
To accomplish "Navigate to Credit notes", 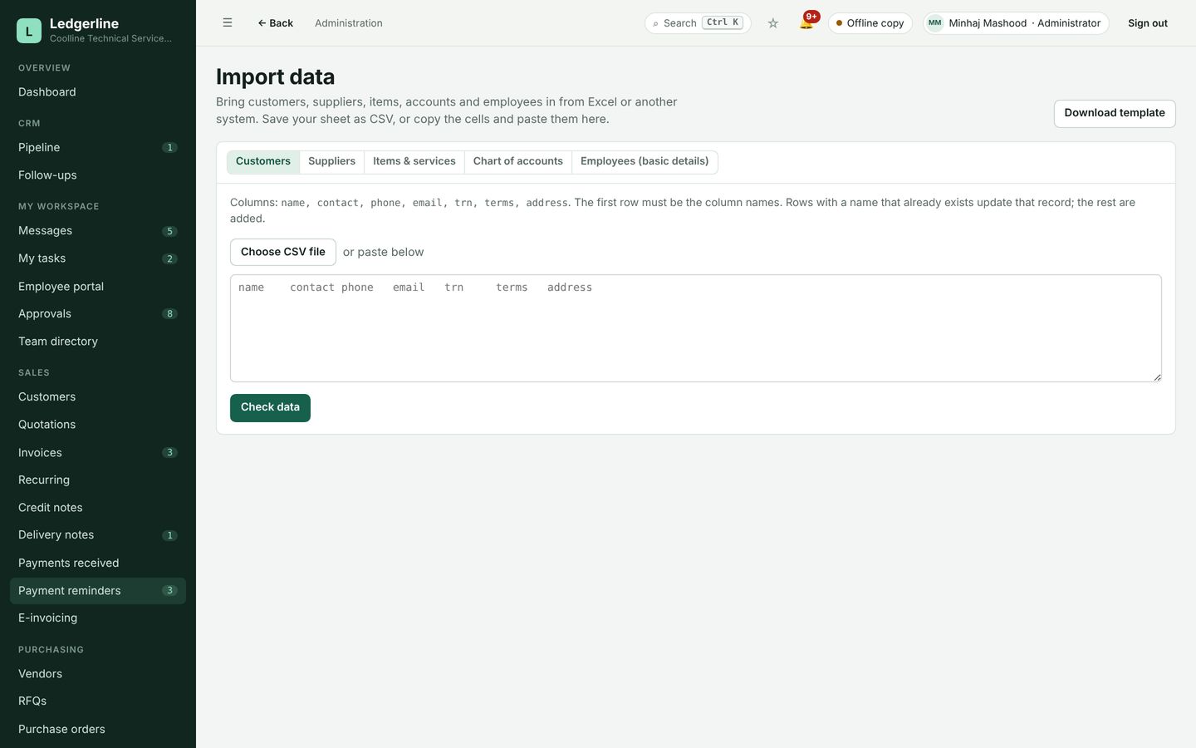I will pyautogui.click(x=98, y=508).
